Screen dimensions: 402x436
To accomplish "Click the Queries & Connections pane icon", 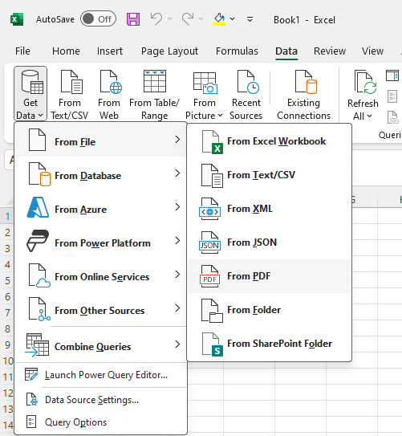I will (x=392, y=75).
